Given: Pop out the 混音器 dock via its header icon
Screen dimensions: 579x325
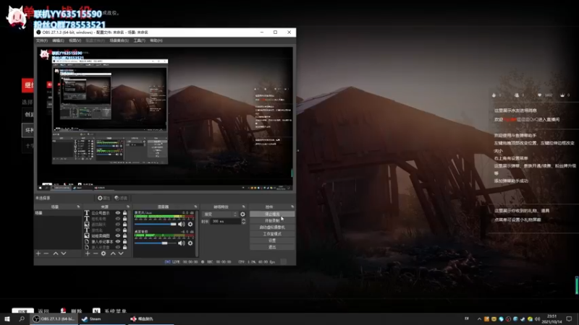Looking at the screenshot, I should pyautogui.click(x=195, y=207).
